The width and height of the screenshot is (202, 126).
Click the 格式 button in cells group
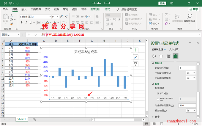point(154,23)
